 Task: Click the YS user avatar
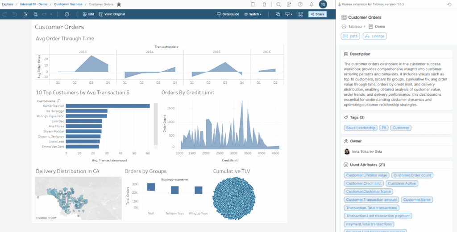(323, 4)
